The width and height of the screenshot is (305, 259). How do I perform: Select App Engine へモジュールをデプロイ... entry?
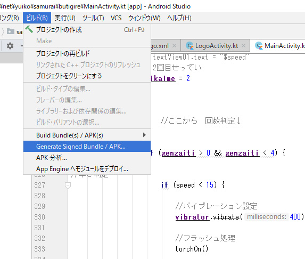click(x=87, y=169)
